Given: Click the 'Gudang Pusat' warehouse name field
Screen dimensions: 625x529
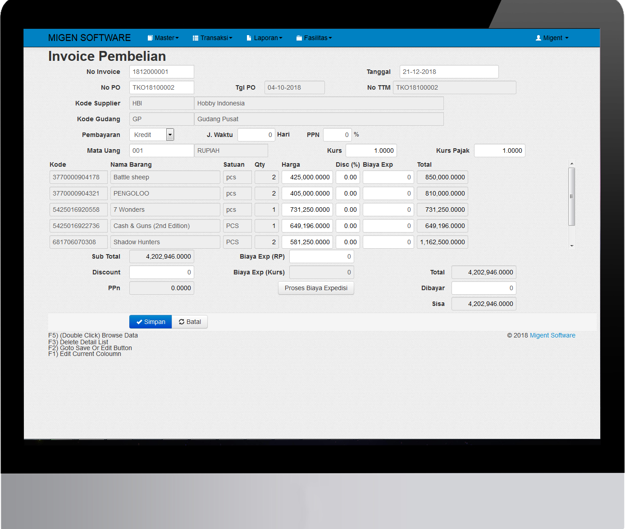Looking at the screenshot, I should click(319, 119).
